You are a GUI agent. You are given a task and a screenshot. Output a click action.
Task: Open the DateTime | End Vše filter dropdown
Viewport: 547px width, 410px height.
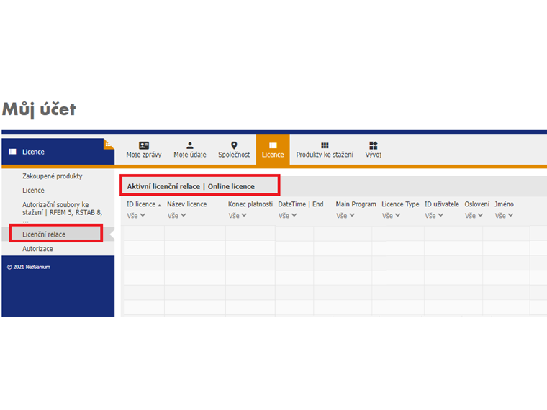pos(287,216)
